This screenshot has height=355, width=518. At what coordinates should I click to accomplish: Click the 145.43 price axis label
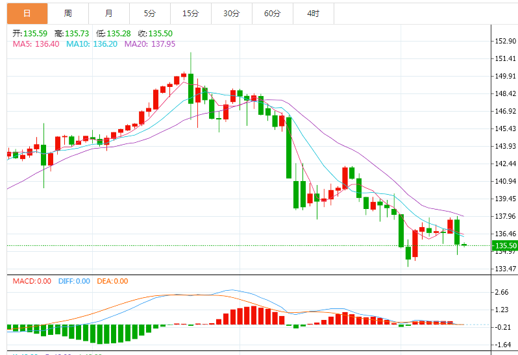(506, 129)
